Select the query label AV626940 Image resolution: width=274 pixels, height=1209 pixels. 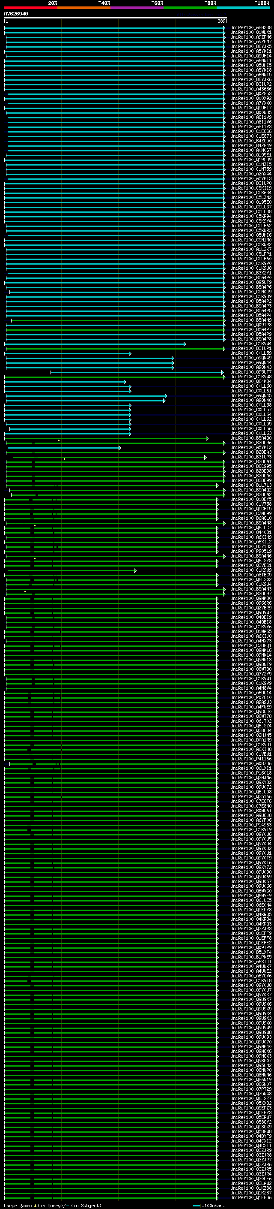pyautogui.click(x=16, y=14)
